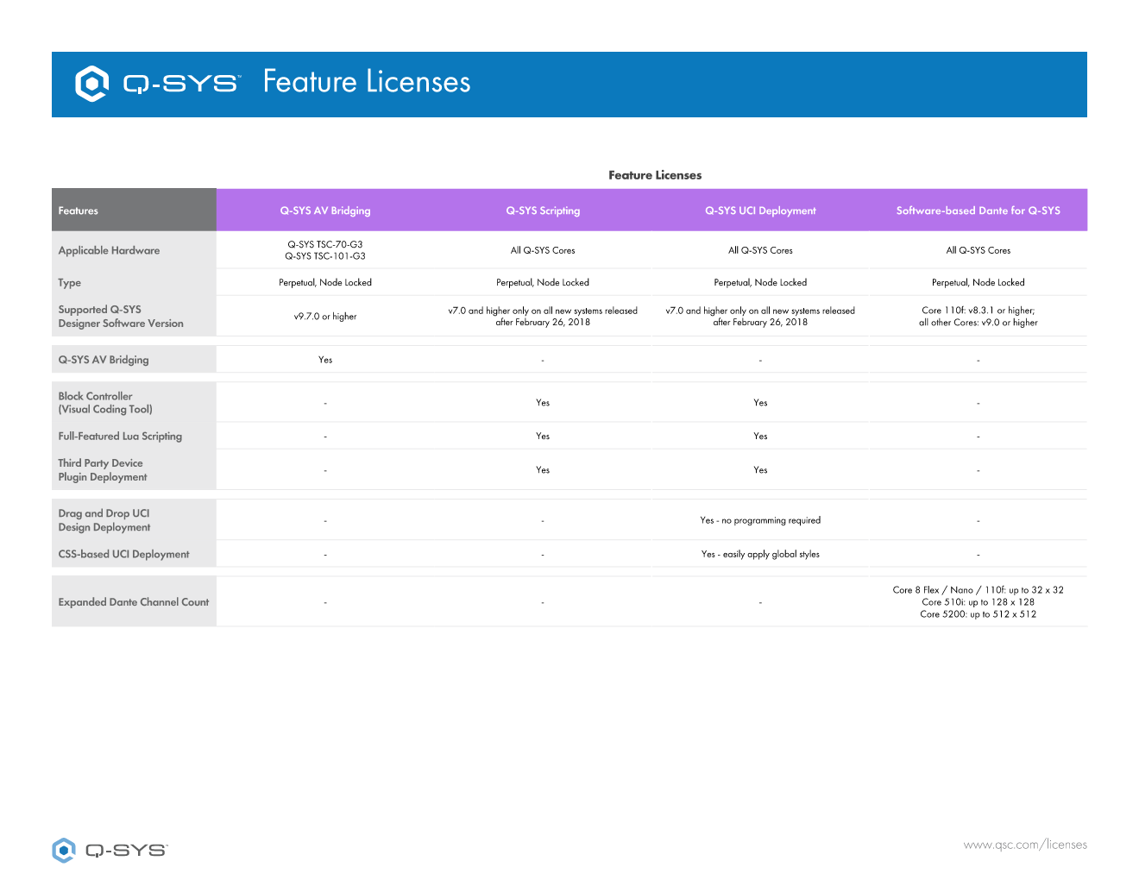Select Software-based Dante for Q-SYS header
1139x880 pixels.
979,211
